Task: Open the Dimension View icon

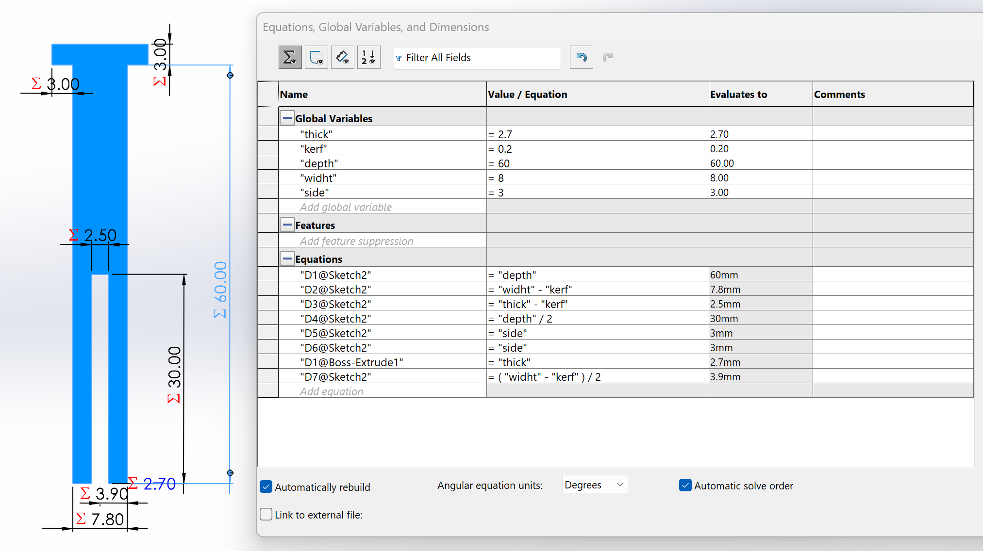Action: (343, 58)
